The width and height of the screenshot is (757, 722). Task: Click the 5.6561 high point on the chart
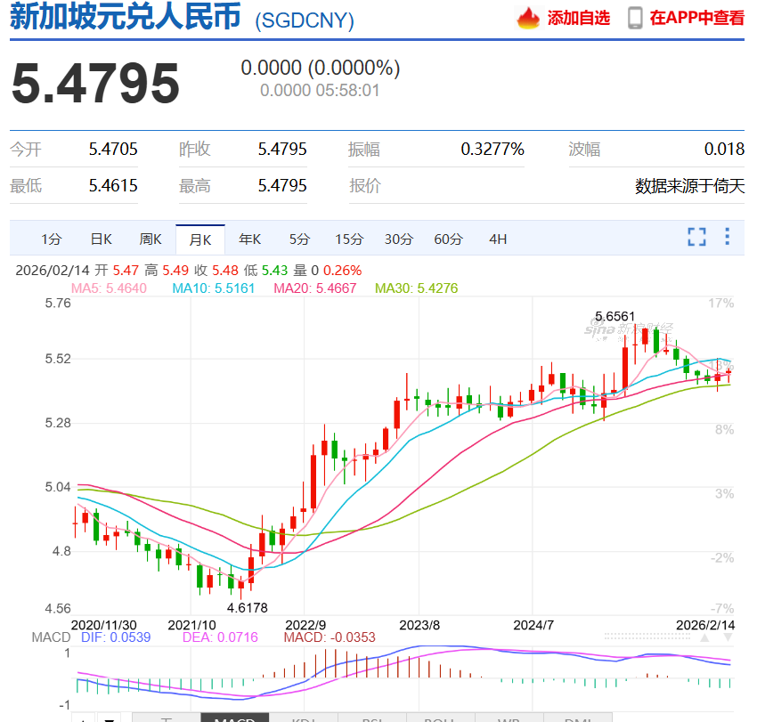tap(615, 316)
